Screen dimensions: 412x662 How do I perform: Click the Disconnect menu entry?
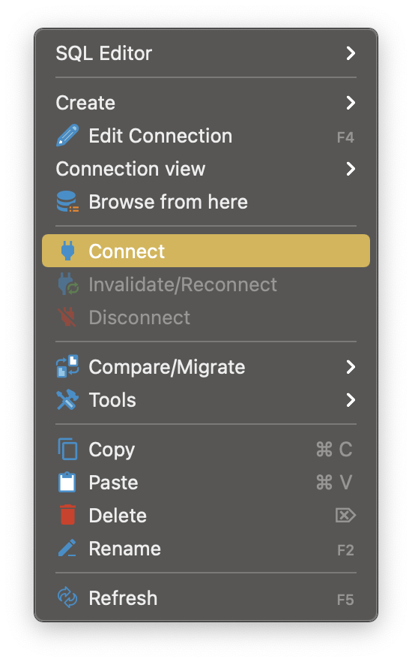[x=206, y=317]
